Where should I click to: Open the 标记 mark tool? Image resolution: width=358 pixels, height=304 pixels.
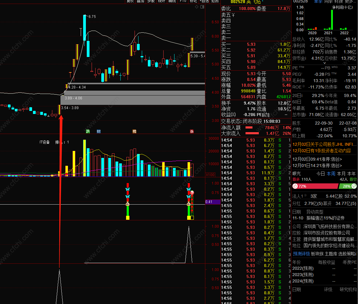coord(193,1)
